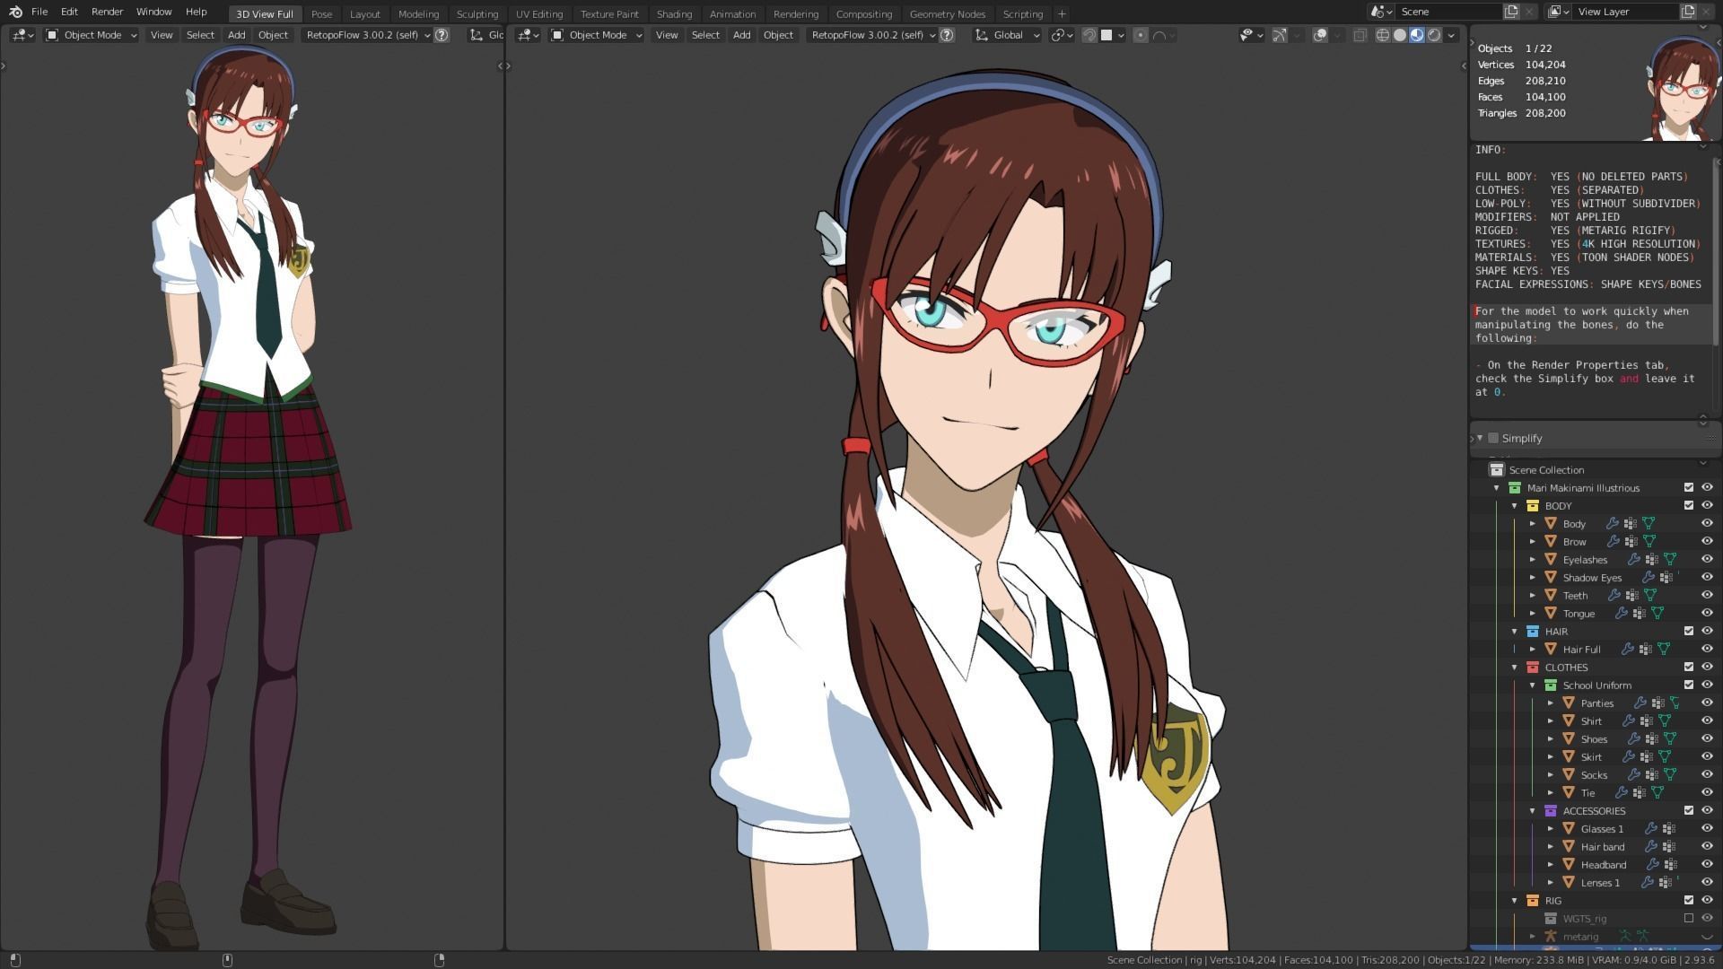Toggle snapping magnet icon in right viewport header

pos(1089,35)
